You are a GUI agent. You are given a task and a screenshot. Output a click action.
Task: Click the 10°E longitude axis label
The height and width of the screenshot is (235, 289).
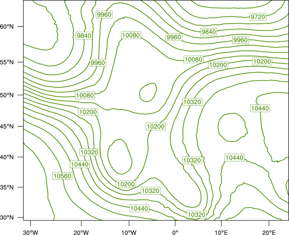pyautogui.click(x=221, y=232)
